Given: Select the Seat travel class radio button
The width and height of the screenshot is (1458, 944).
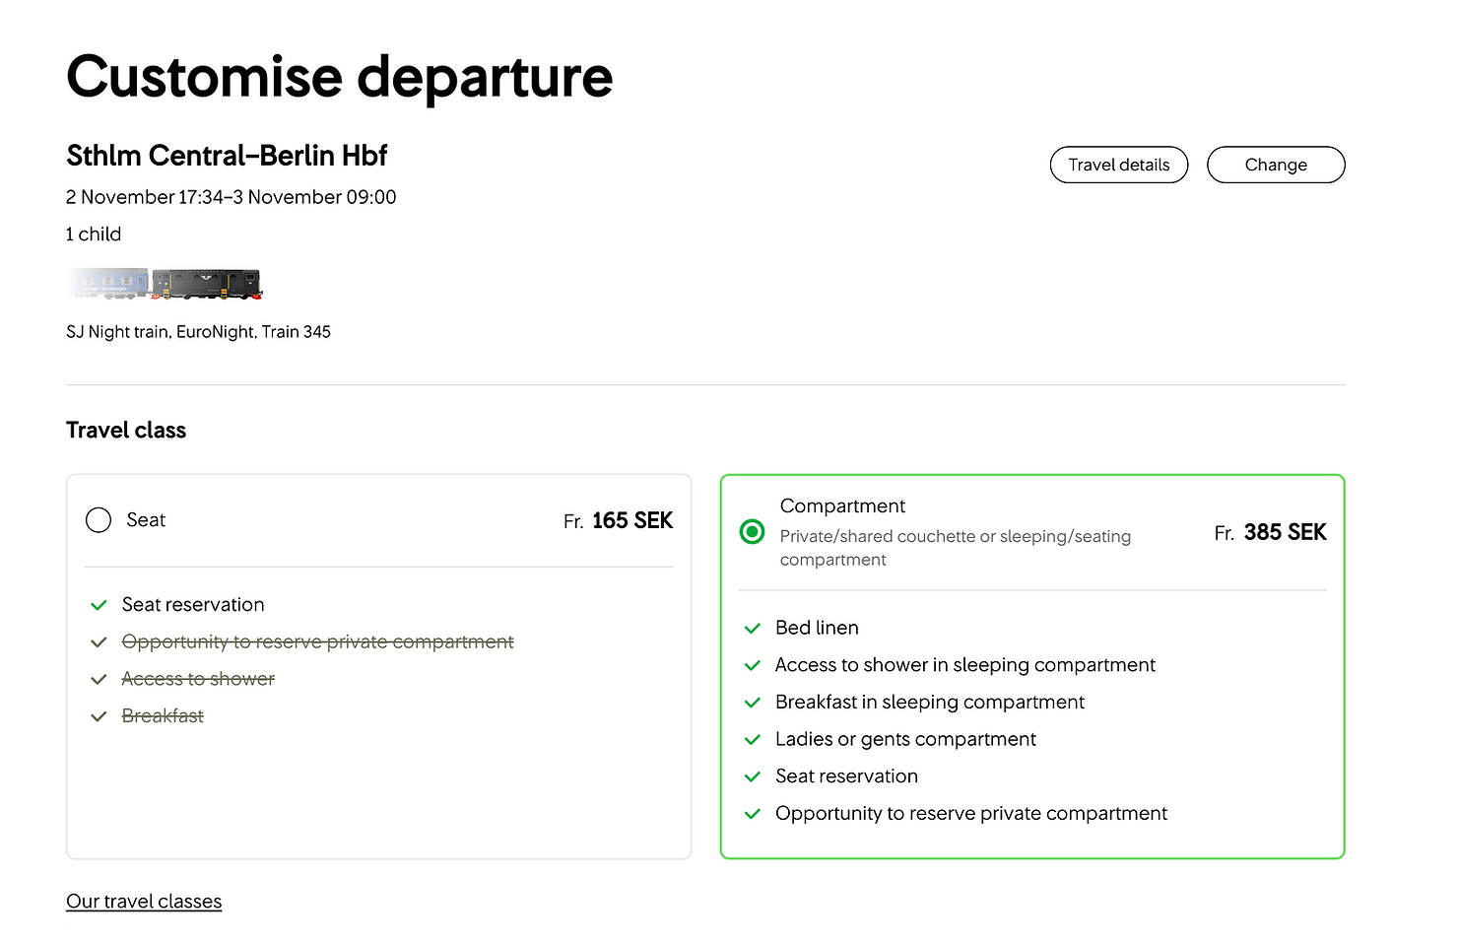Looking at the screenshot, I should (99, 520).
